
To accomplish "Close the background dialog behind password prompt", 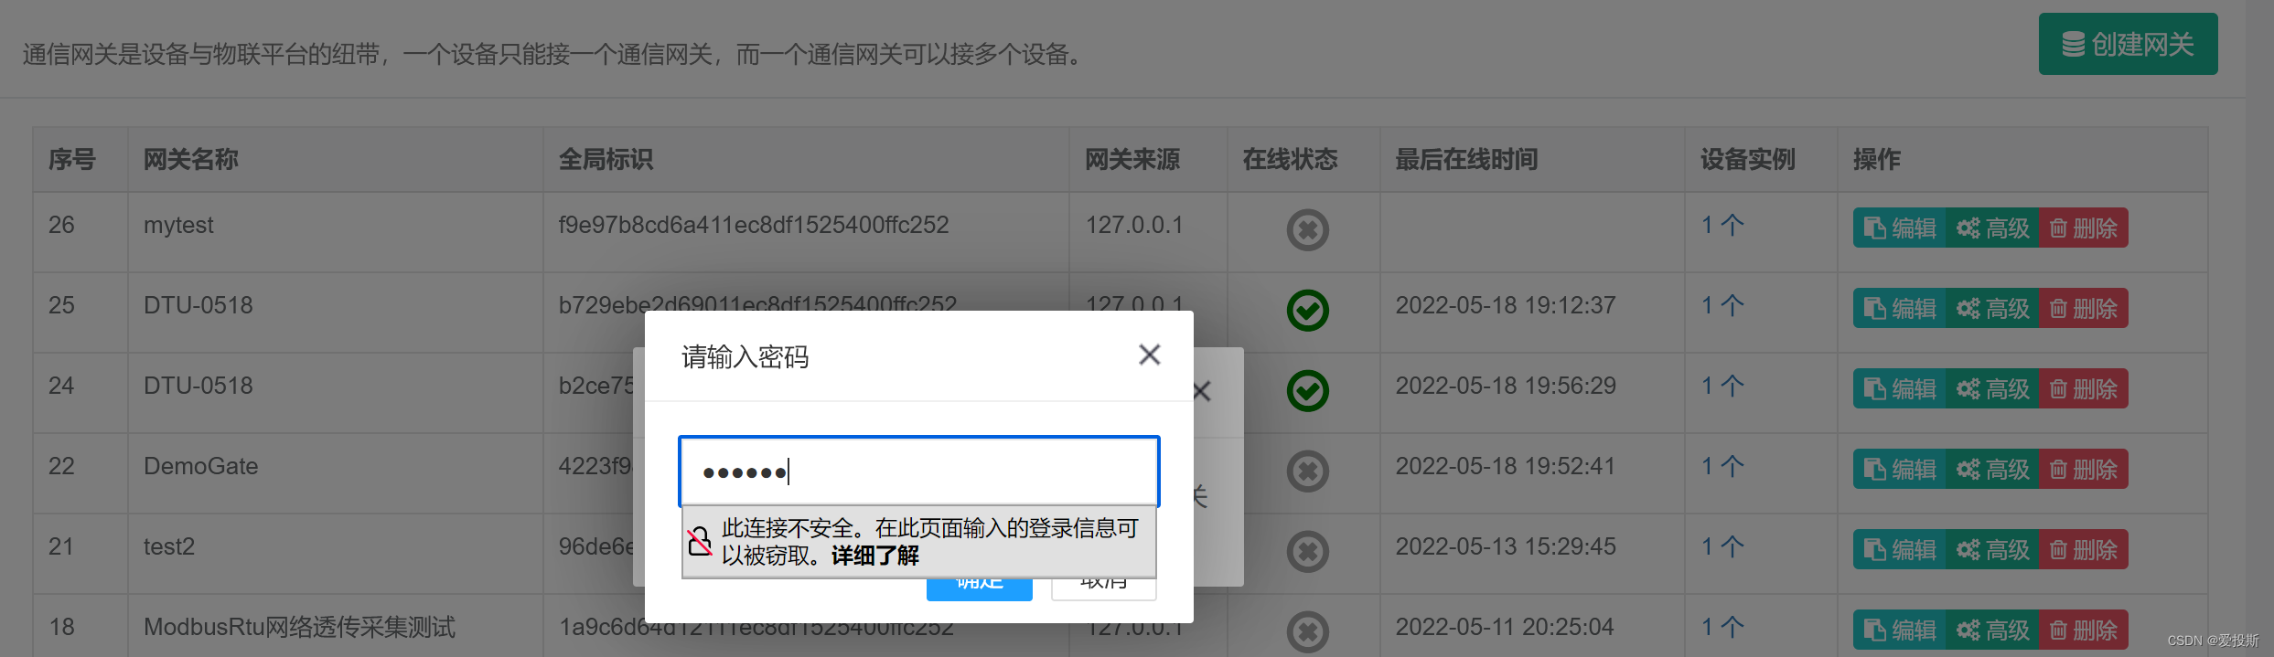I will point(1203,391).
